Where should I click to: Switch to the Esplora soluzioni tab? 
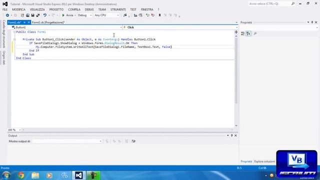[x=264, y=161]
